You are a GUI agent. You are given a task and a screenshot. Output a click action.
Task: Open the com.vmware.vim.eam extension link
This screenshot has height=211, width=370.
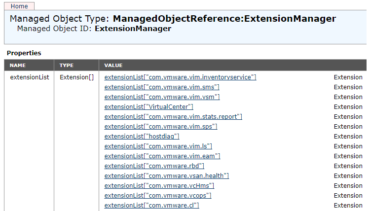tap(162, 157)
